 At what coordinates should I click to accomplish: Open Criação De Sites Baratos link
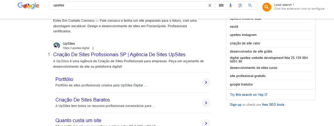[83, 100]
